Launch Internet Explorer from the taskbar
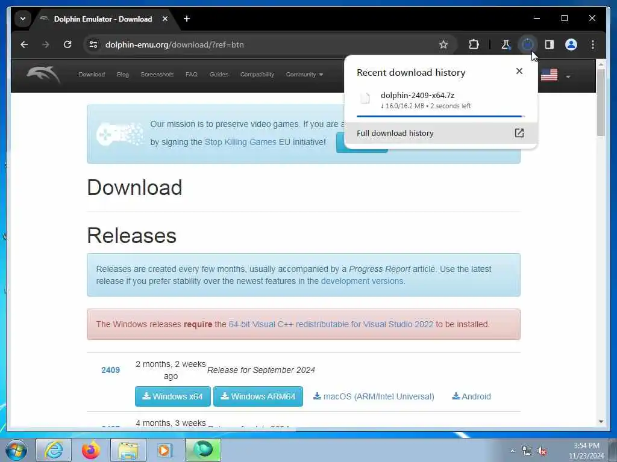The image size is (617, 462). pyautogui.click(x=54, y=450)
